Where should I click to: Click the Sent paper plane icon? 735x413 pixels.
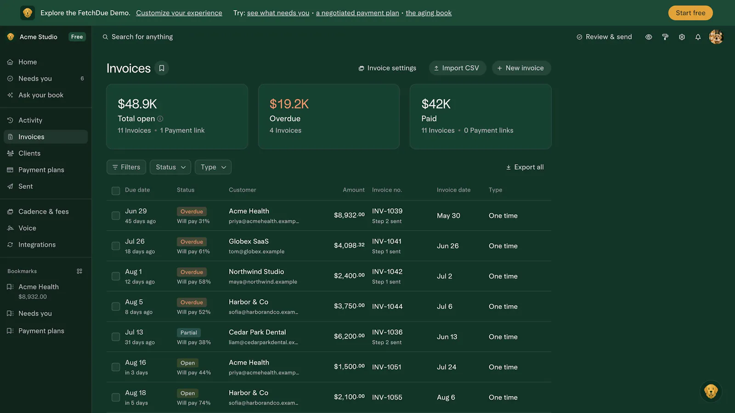click(10, 186)
